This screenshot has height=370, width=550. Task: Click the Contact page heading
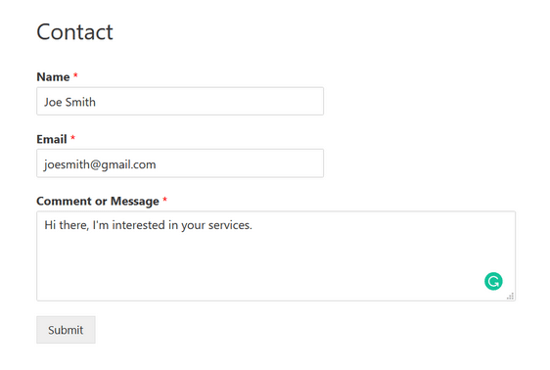coord(74,32)
